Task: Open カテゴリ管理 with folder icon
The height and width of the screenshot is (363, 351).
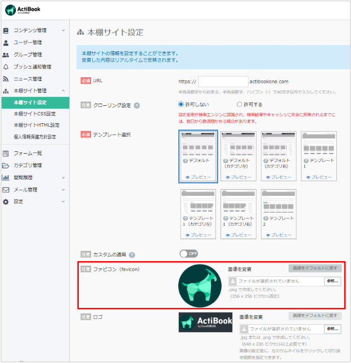Action: coord(28,165)
